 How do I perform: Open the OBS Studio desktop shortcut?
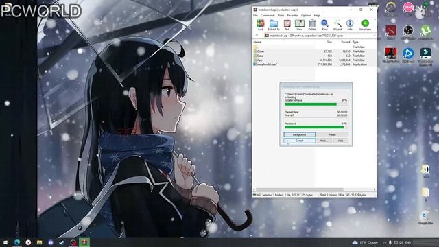[408, 32]
